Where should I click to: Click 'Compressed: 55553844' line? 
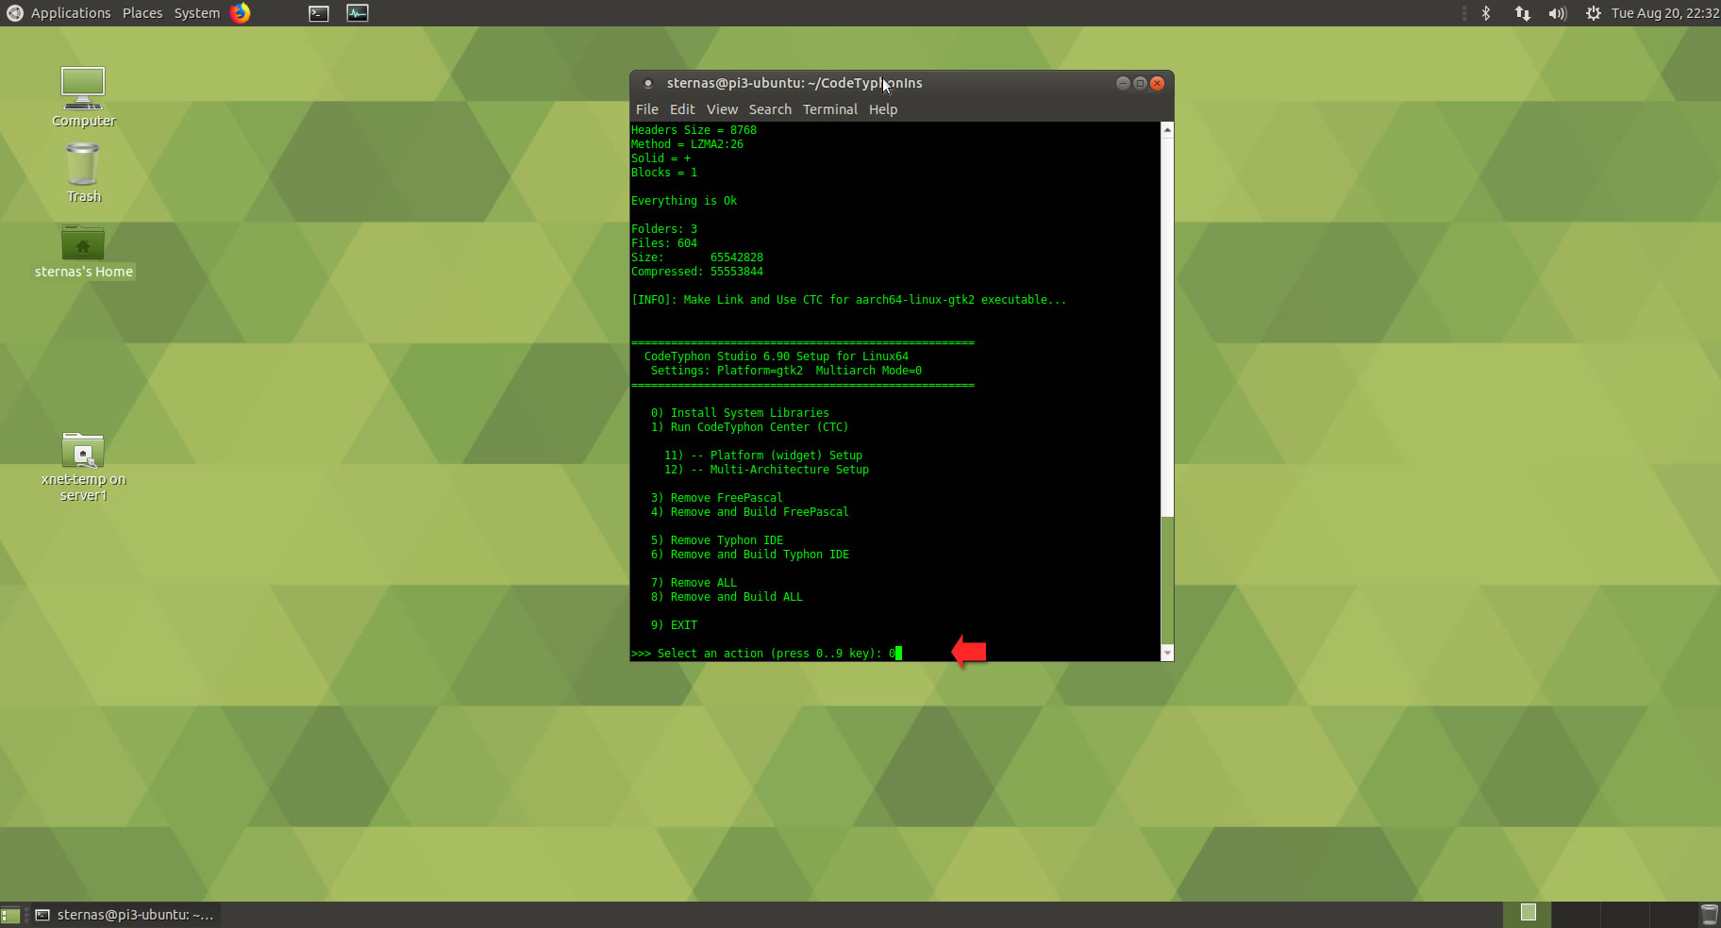click(697, 272)
